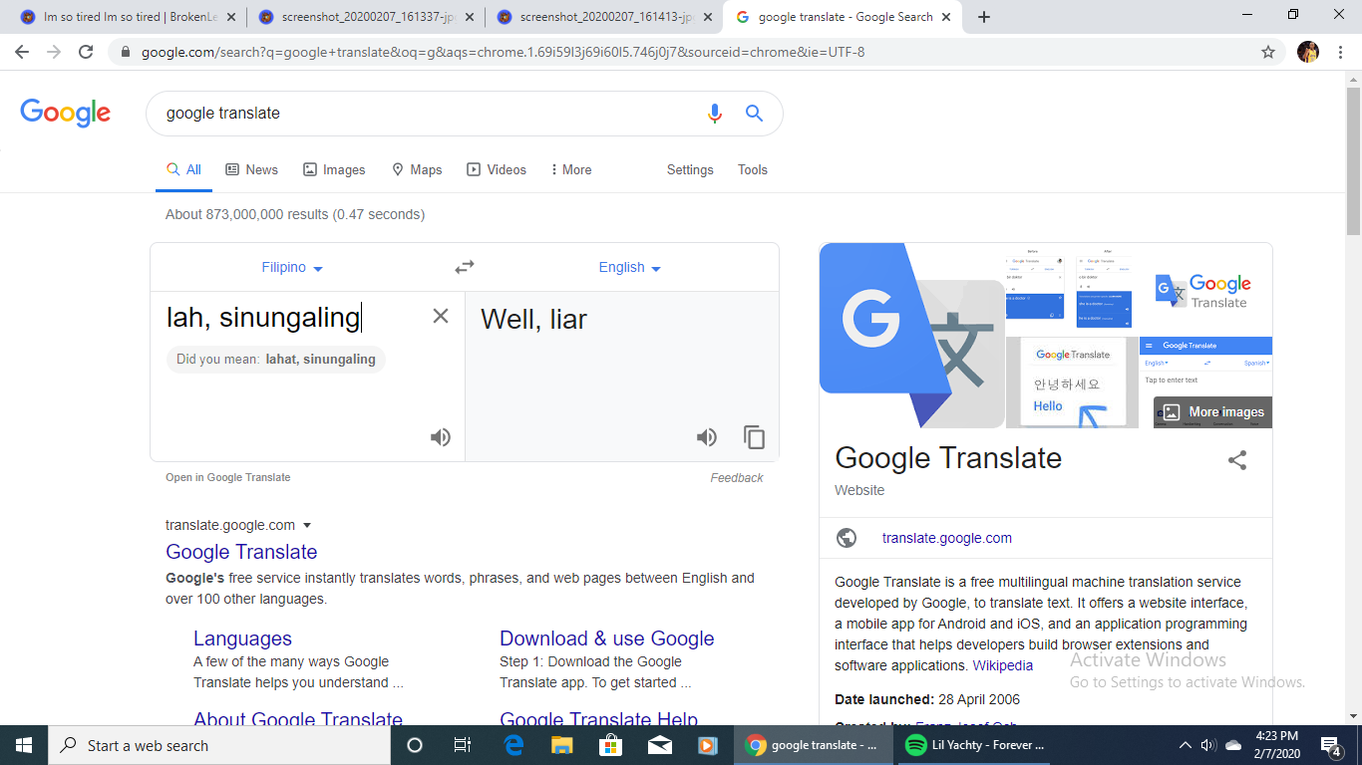Screen dimensions: 1362x765
Task: Expand the translate.google.com result options arrow
Action: (x=307, y=525)
